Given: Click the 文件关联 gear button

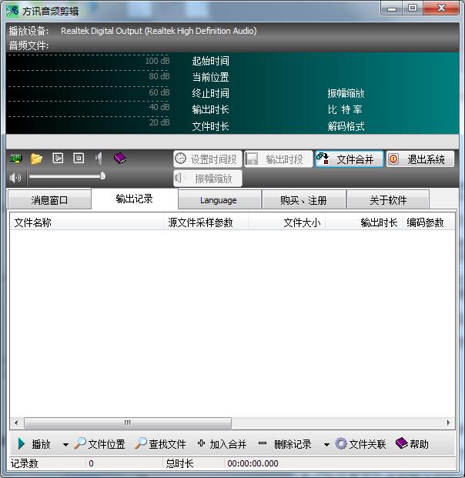Looking at the screenshot, I should pyautogui.click(x=360, y=444).
